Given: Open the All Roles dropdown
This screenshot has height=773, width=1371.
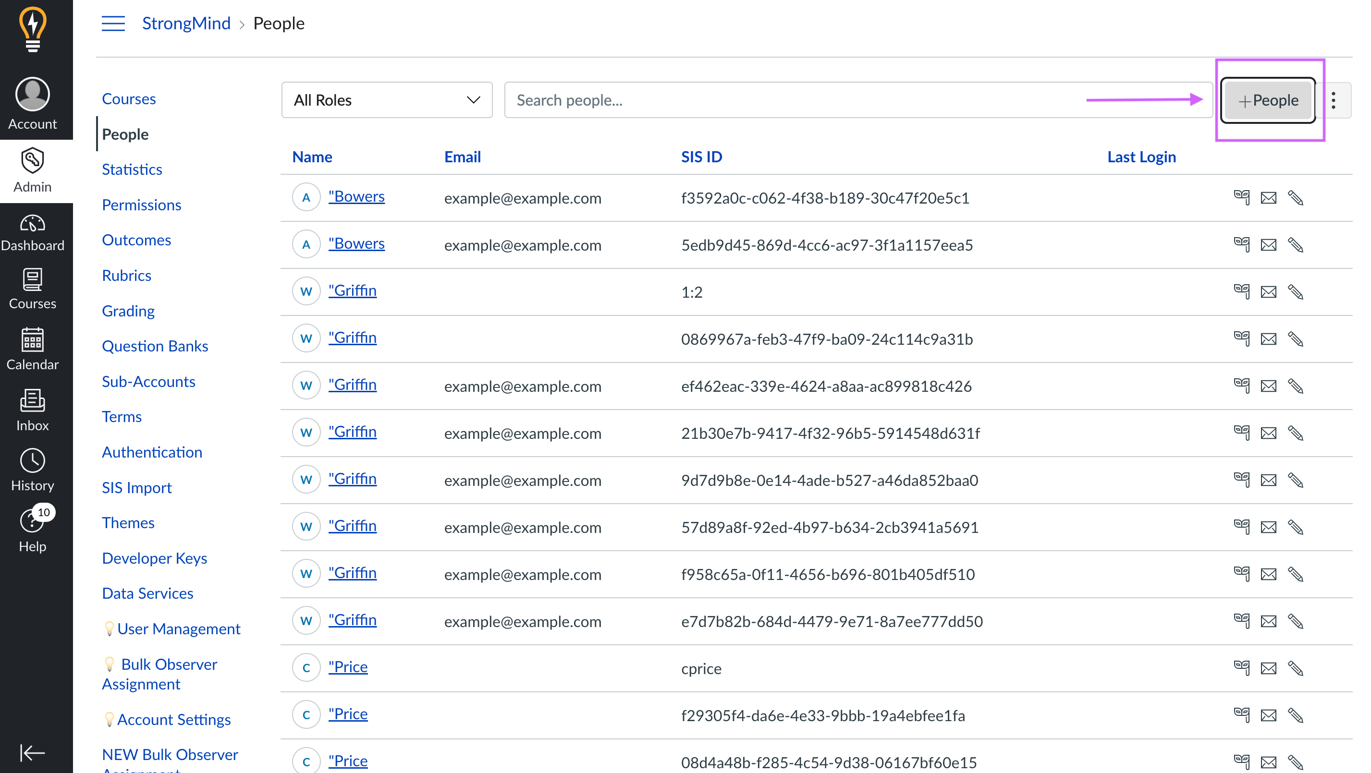Looking at the screenshot, I should 387,100.
